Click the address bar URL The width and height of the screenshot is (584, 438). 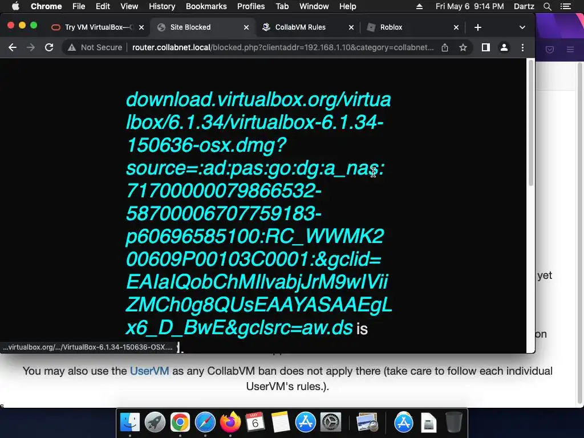pos(283,47)
